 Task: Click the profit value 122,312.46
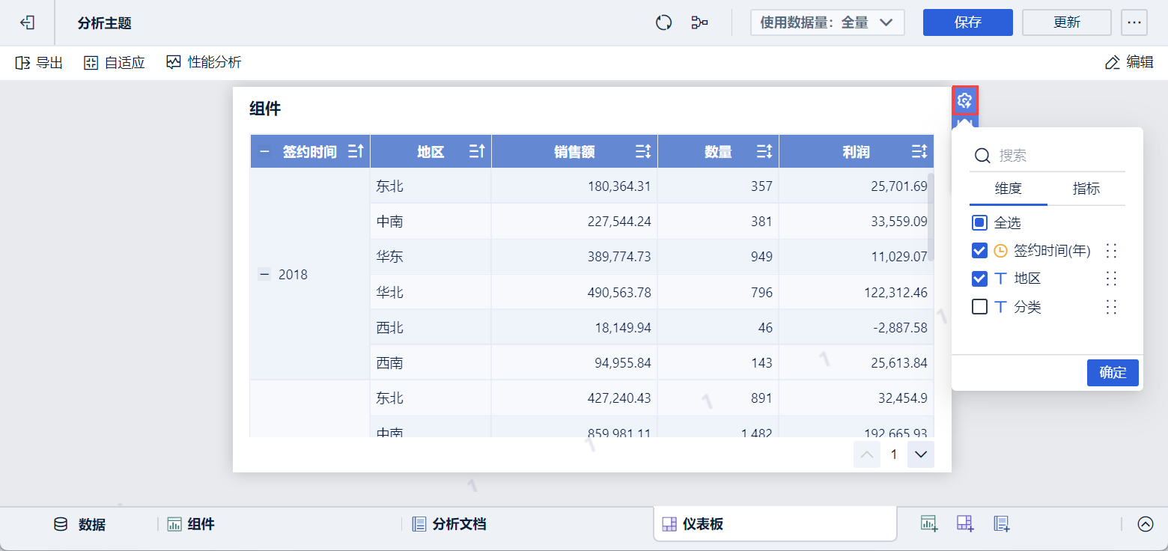896,292
